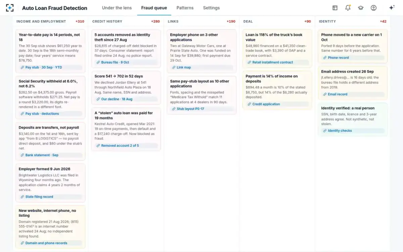Open card Email address created 26 Sep
The width and height of the screenshot is (403, 252).
click(x=353, y=83)
